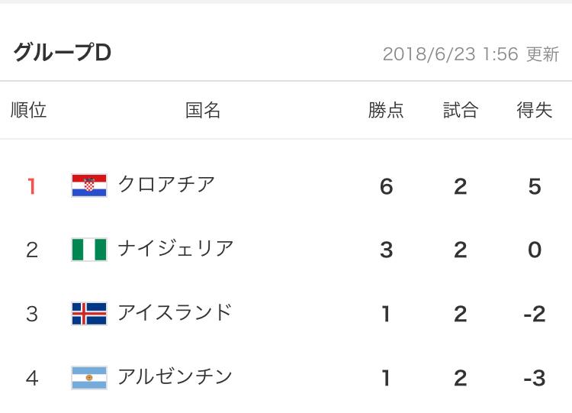
Task: Select the アルゼンチン team name
Action: coord(175,376)
